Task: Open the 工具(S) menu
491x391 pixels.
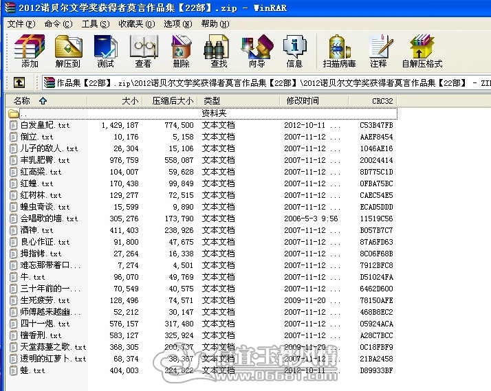Action: pos(96,24)
